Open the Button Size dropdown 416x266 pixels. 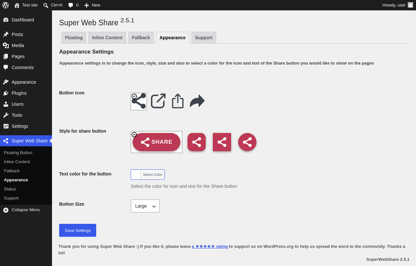[x=145, y=206]
